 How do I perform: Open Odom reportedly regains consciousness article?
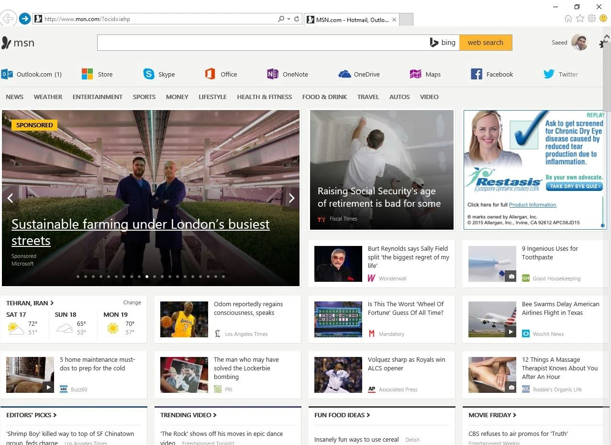pos(248,308)
